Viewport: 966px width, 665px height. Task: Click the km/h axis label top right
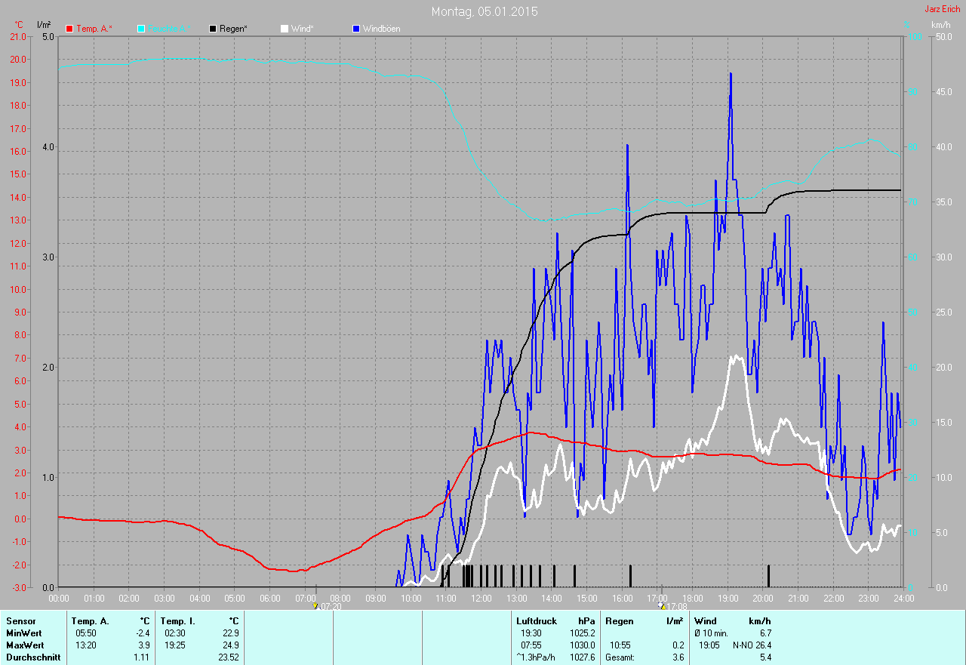pyautogui.click(x=941, y=25)
